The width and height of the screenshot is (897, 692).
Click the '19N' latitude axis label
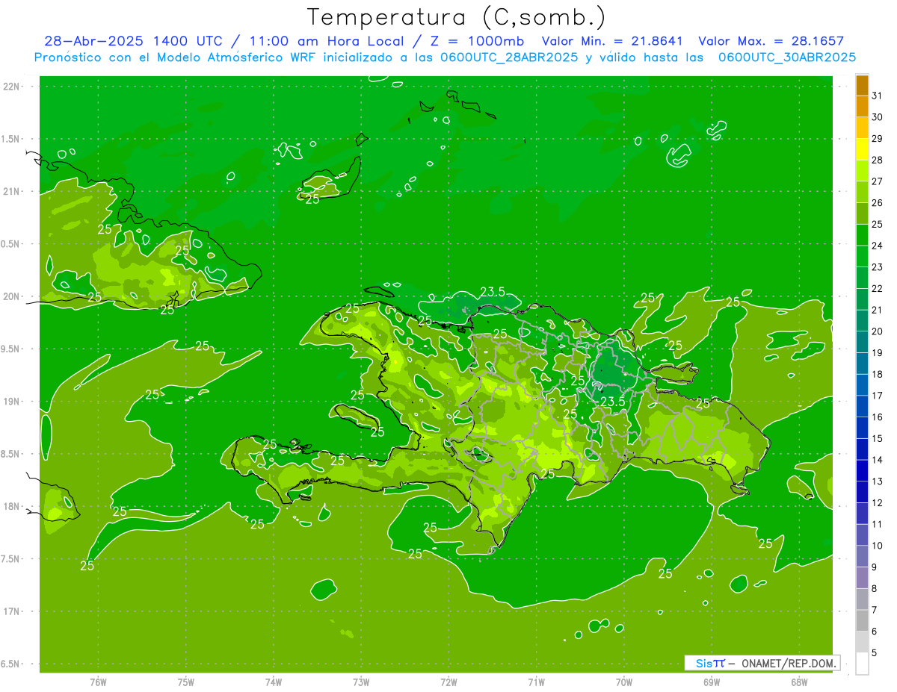point(11,402)
